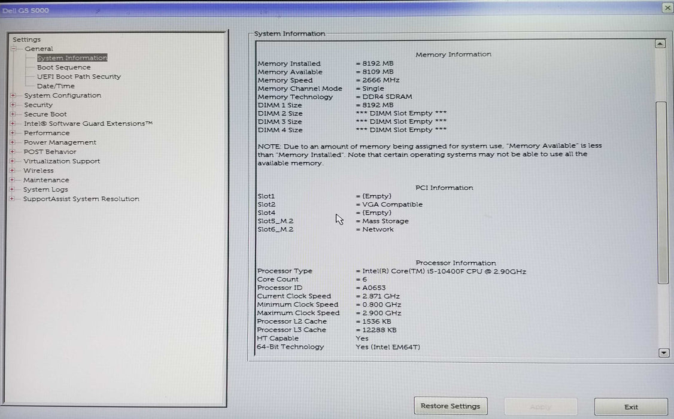
Task: Click the System Information scrollbar thumb
Action: [663, 193]
